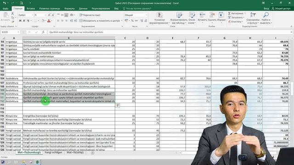Toggle align text left

pyautogui.click(x=58, y=21)
